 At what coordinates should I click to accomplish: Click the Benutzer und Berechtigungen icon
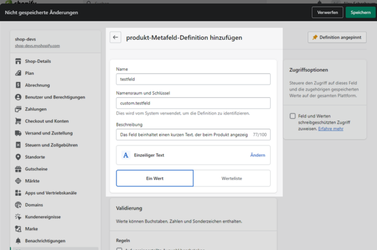[18, 97]
